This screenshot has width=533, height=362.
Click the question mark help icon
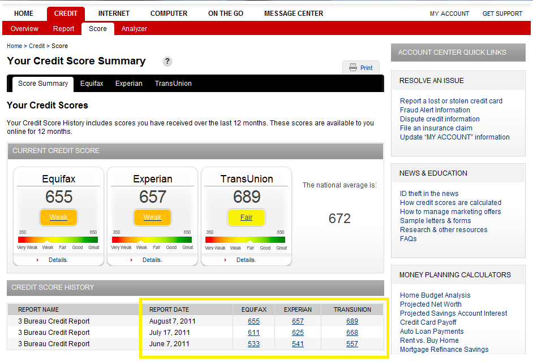167,62
